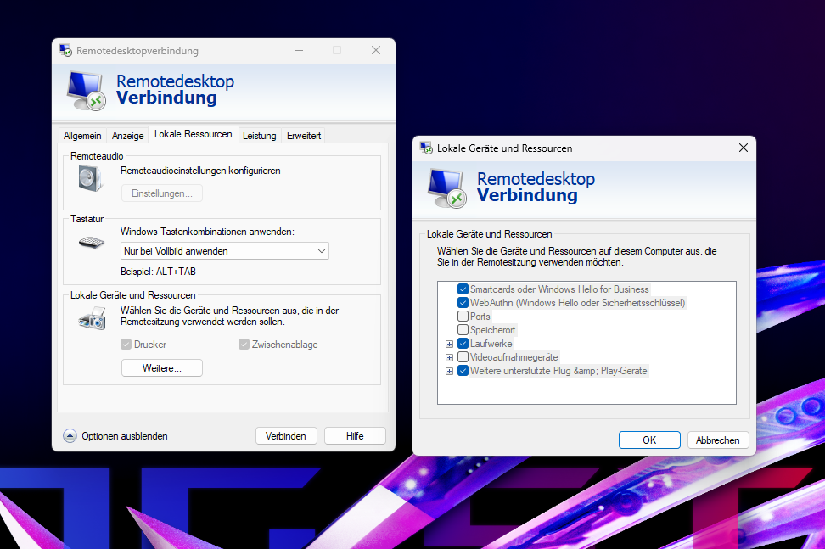Viewport: 825px width, 549px height.
Task: Click the Remotedesktop monitor logo in main window
Action: [x=87, y=91]
